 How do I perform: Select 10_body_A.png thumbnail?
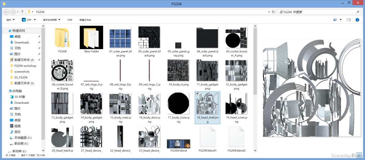pyautogui.click(x=178, y=70)
